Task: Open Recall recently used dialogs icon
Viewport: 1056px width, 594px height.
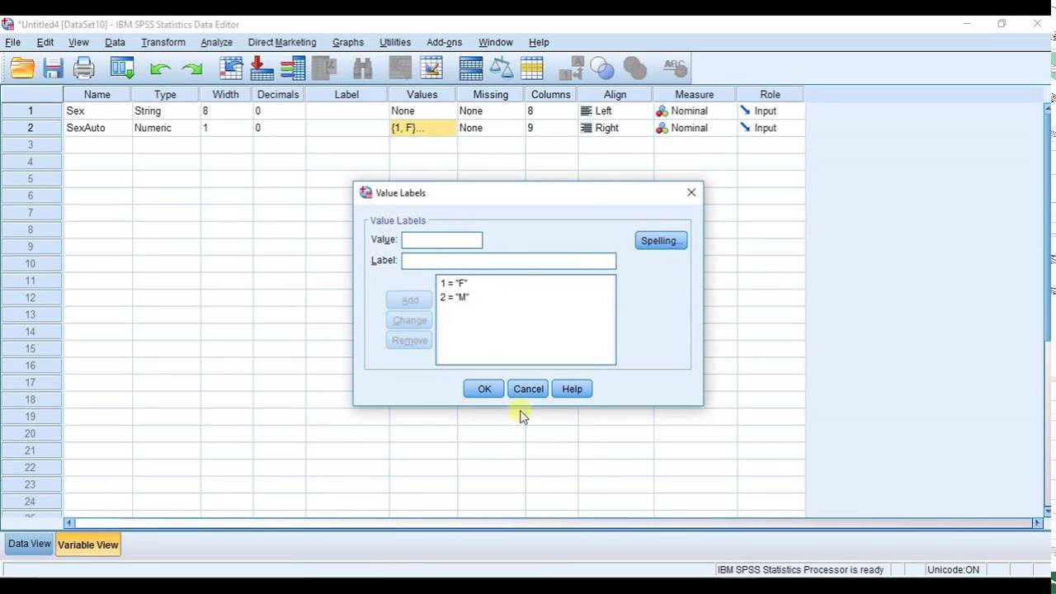Action: (x=122, y=68)
